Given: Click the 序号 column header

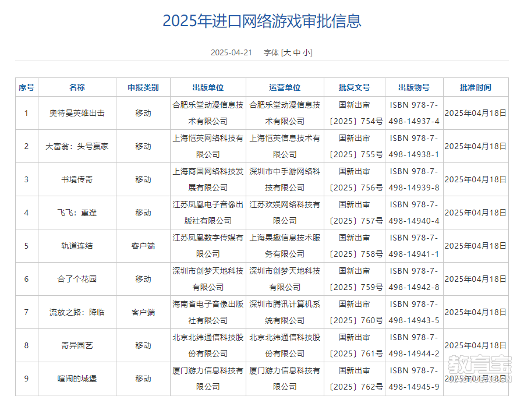Looking at the screenshot, I should [x=26, y=87].
